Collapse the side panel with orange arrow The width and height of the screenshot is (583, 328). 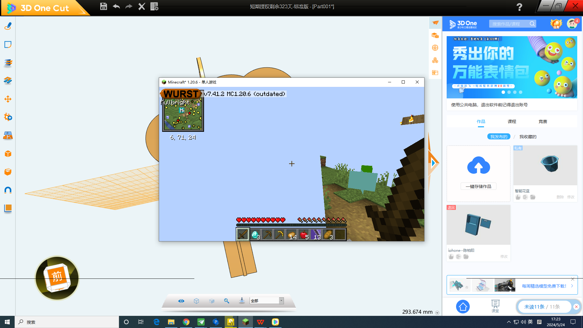(433, 163)
